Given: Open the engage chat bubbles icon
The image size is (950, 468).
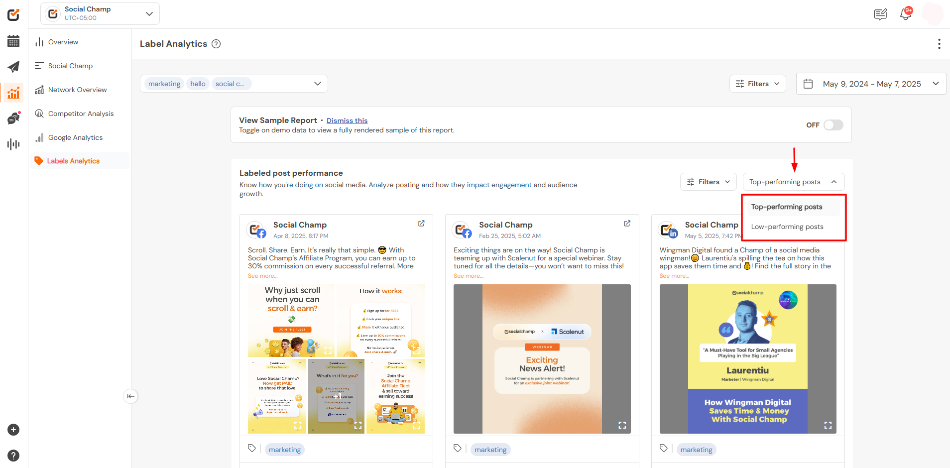Looking at the screenshot, I should (x=13, y=118).
